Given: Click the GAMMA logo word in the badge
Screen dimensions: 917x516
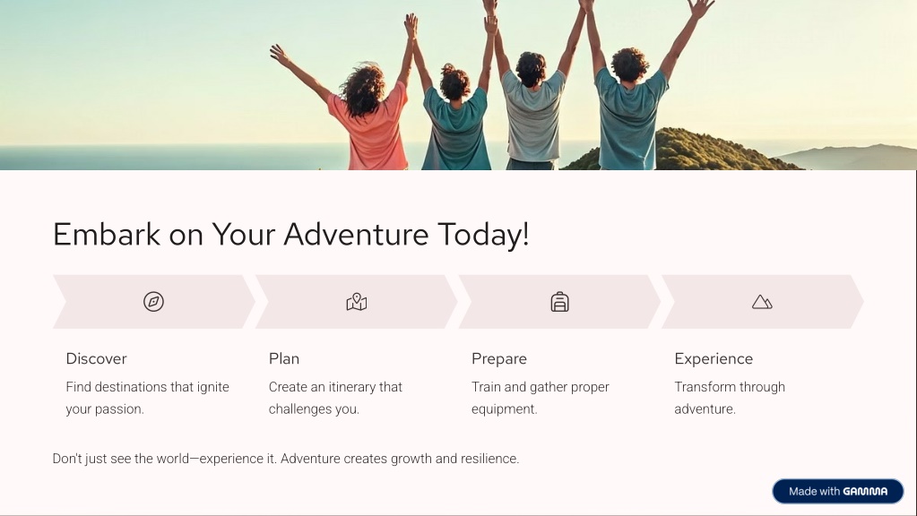Looking at the screenshot, I should [865, 492].
